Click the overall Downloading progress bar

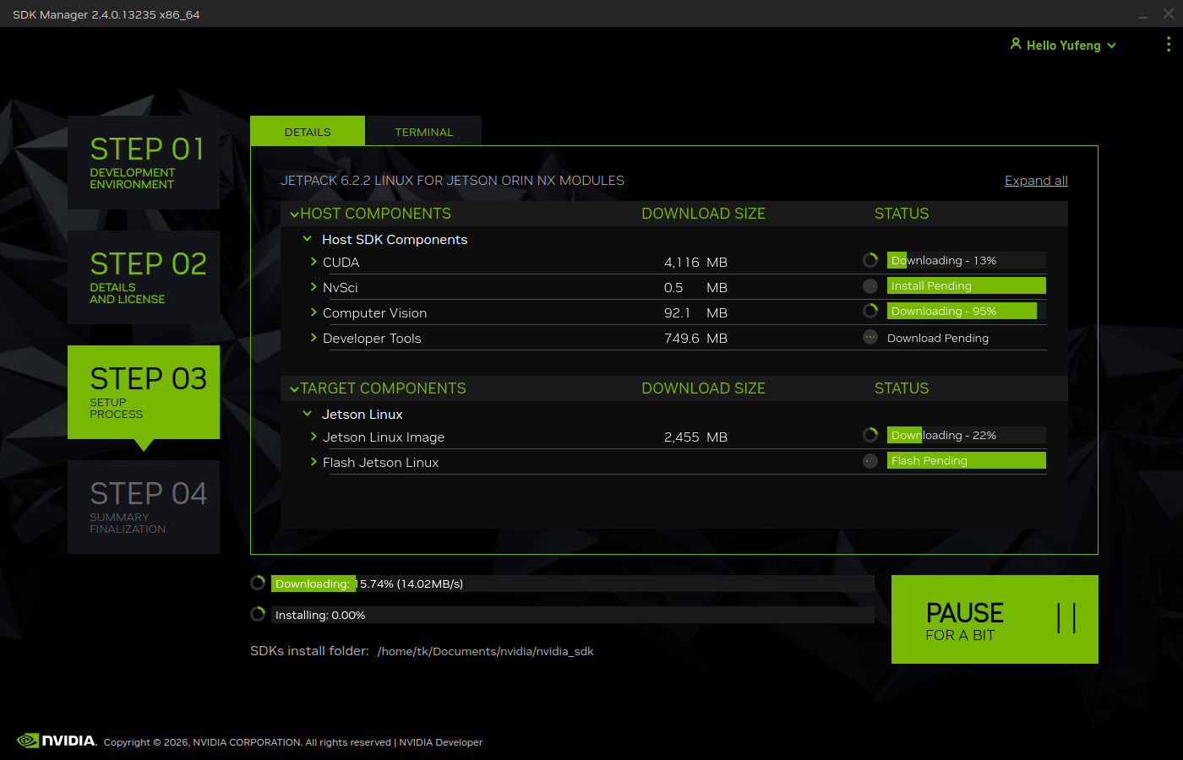click(572, 584)
